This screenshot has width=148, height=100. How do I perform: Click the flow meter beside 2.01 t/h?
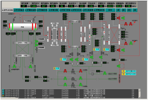click(x=72, y=63)
